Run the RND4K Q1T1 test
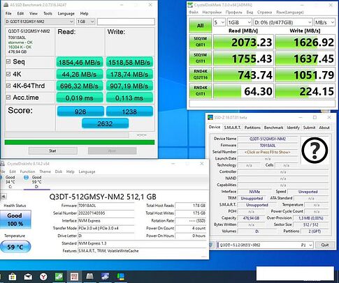This screenshot has height=283, width=339. tap(201, 91)
